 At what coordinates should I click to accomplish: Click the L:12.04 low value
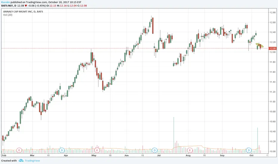pos(72,6)
